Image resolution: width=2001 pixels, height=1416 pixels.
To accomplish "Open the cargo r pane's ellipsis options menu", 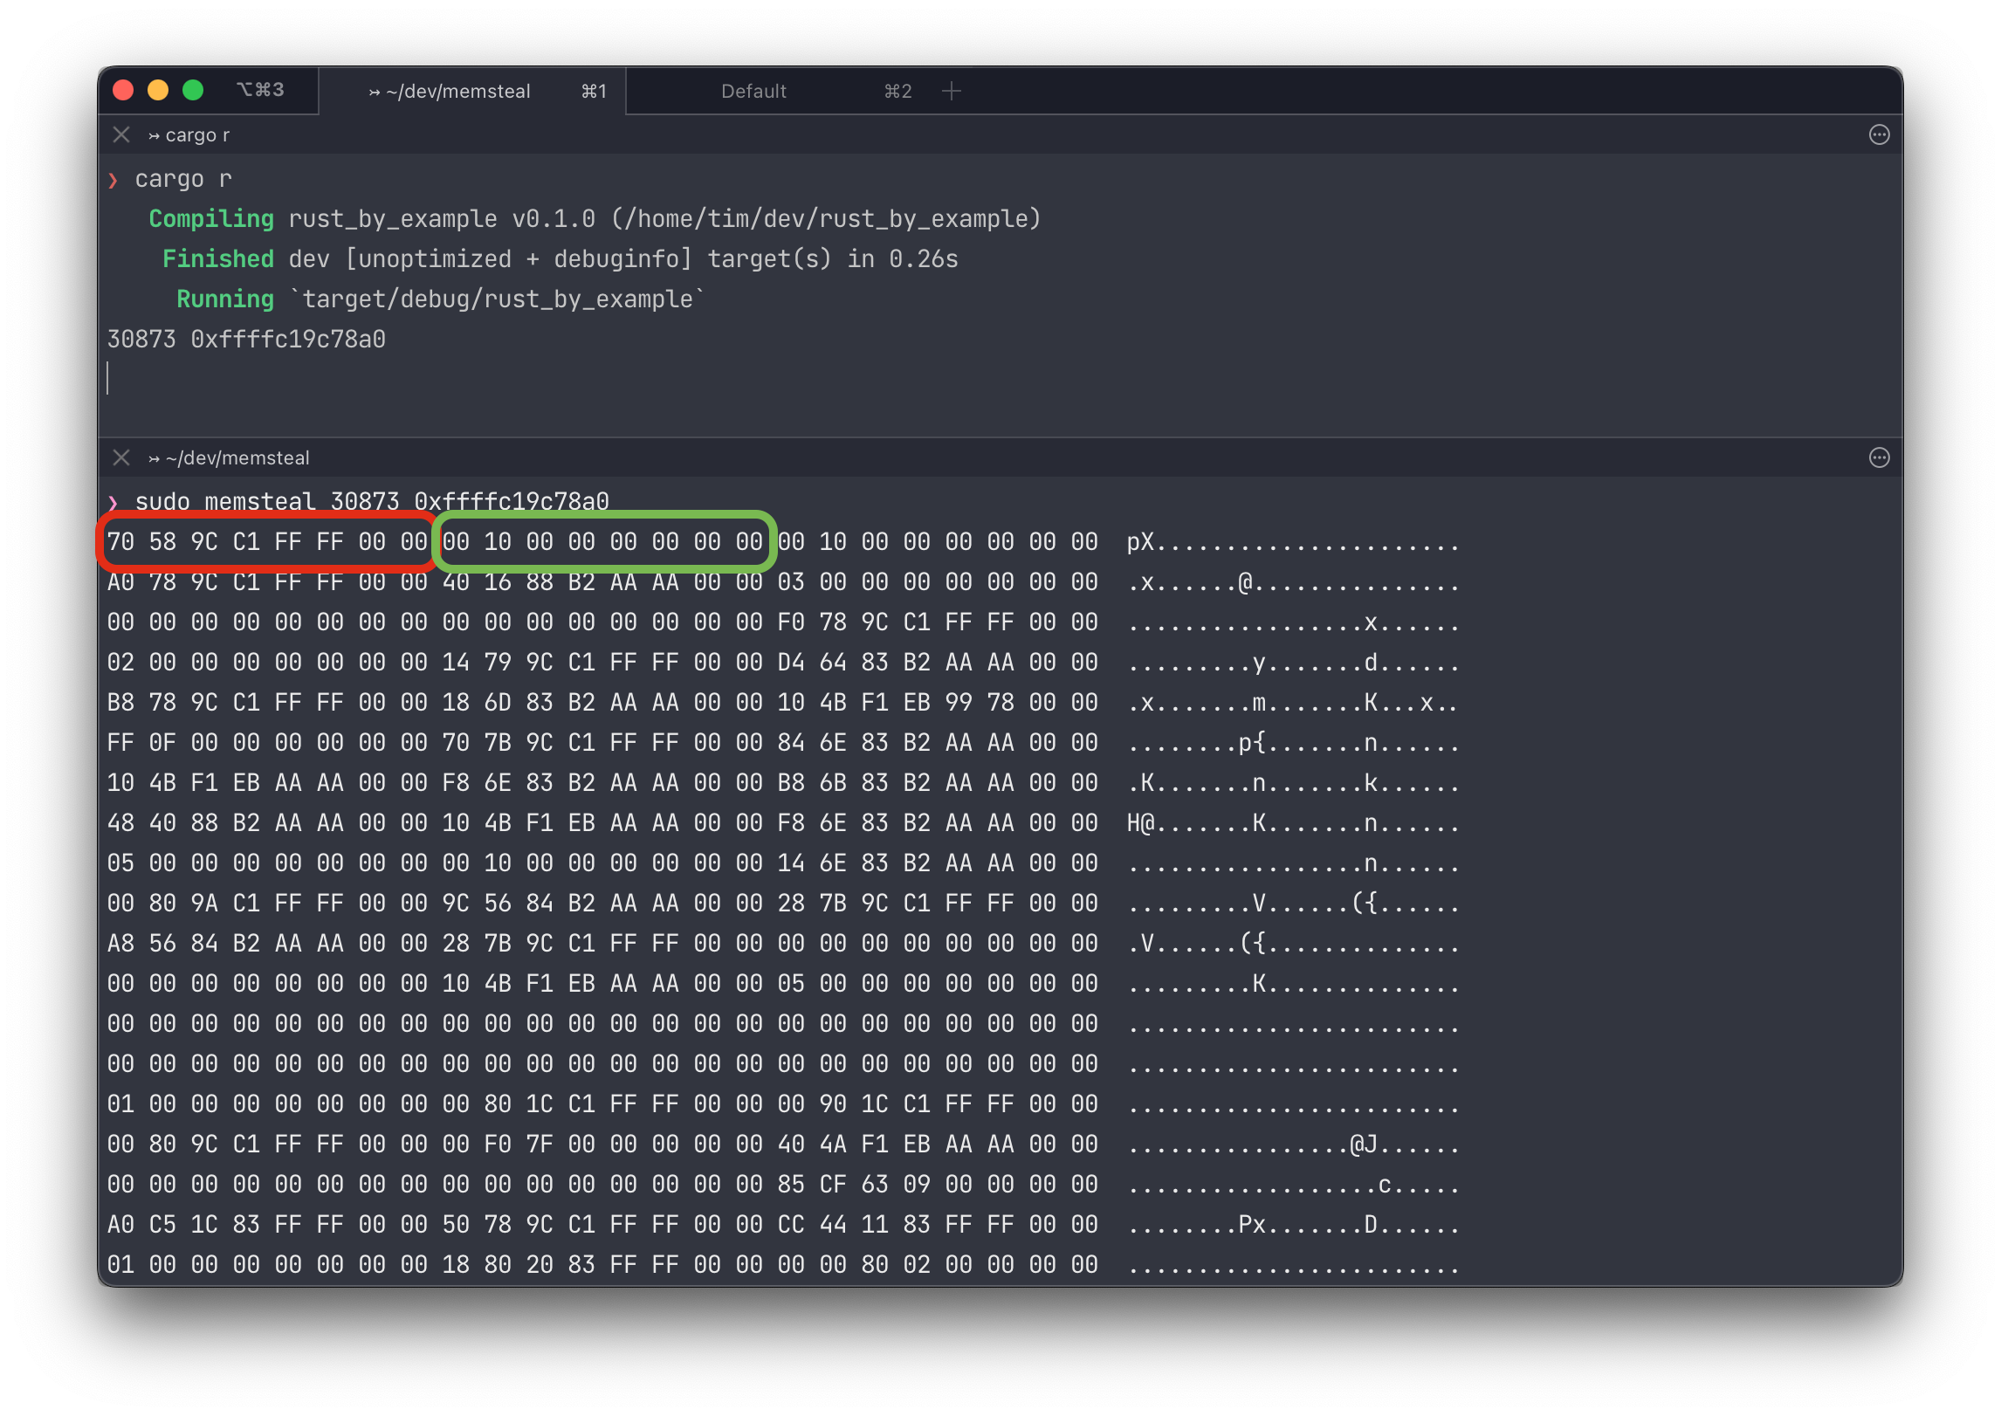I will click(1879, 134).
